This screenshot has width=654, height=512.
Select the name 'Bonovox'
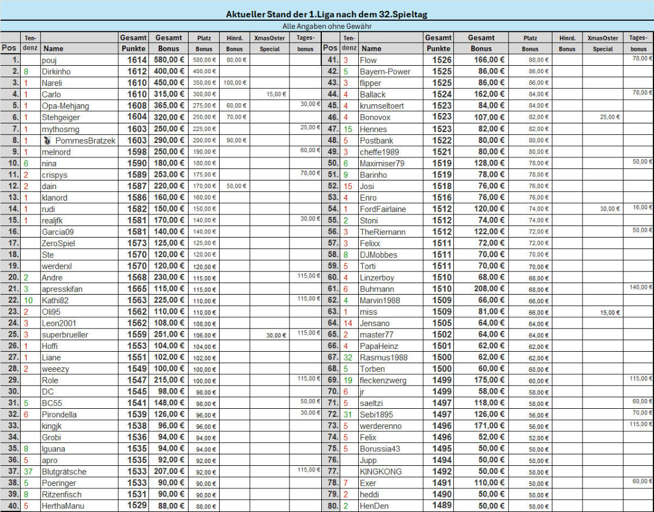coord(375,118)
